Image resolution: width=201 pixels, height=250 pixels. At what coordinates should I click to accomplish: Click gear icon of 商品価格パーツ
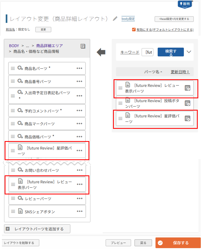click(x=20, y=136)
